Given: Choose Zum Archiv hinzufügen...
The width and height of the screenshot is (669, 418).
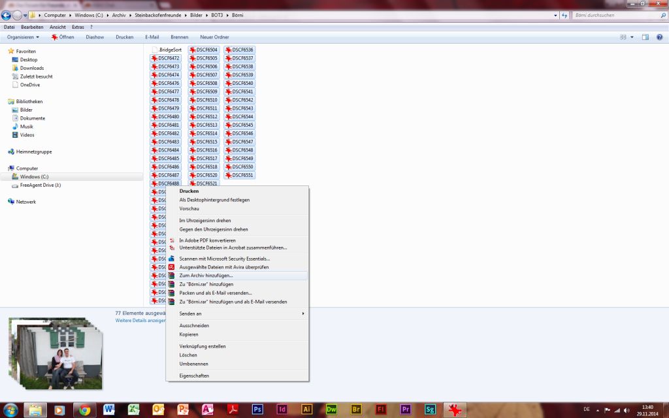Looking at the screenshot, I should coord(237,276).
